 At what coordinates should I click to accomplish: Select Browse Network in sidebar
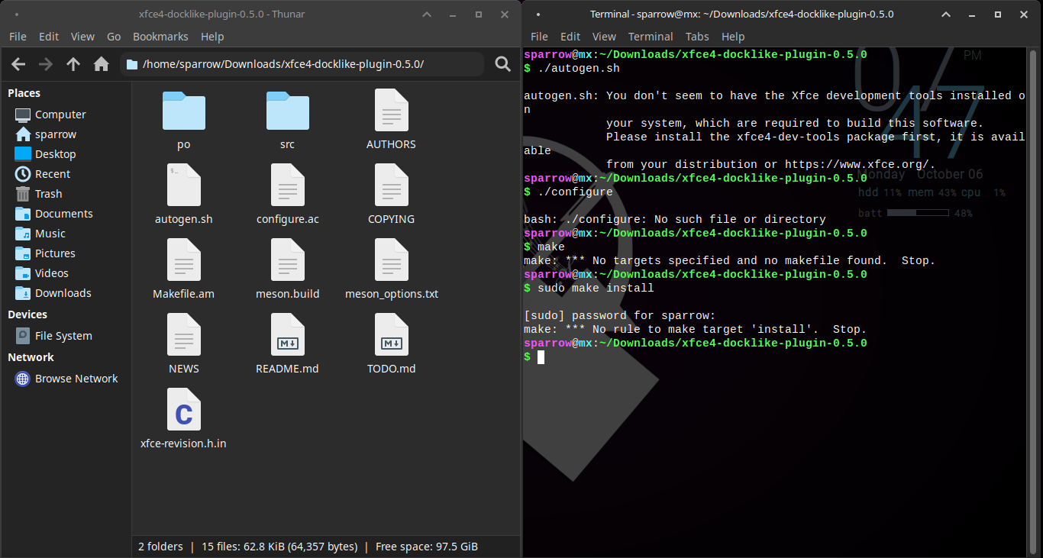coord(76,379)
